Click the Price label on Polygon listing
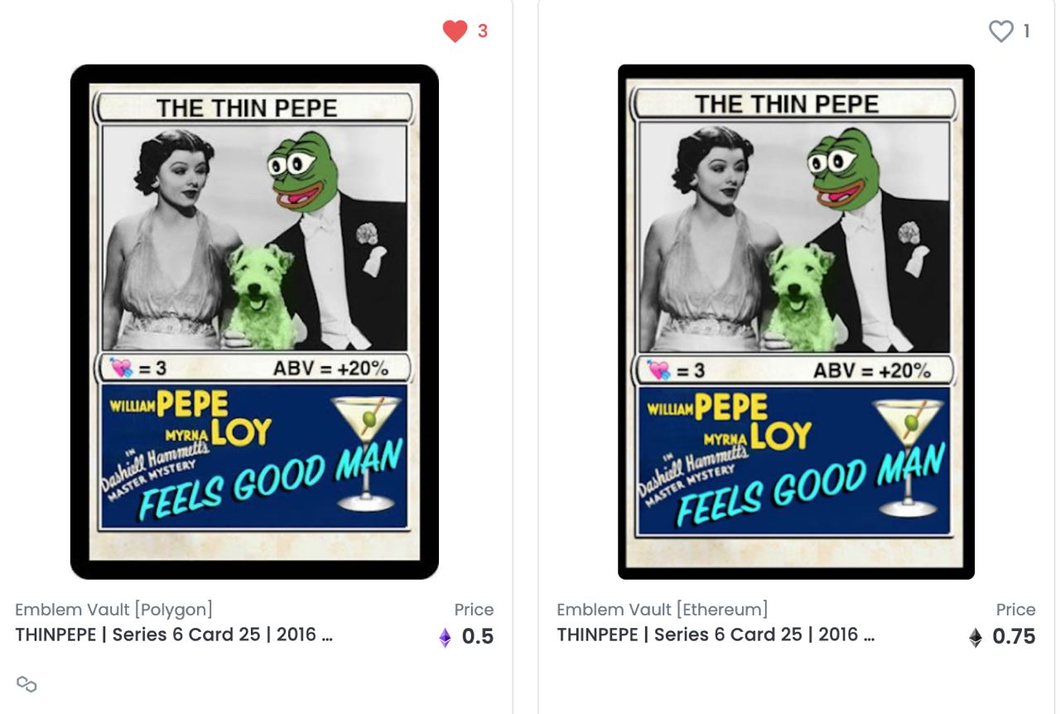The image size is (1060, 714). point(474,610)
